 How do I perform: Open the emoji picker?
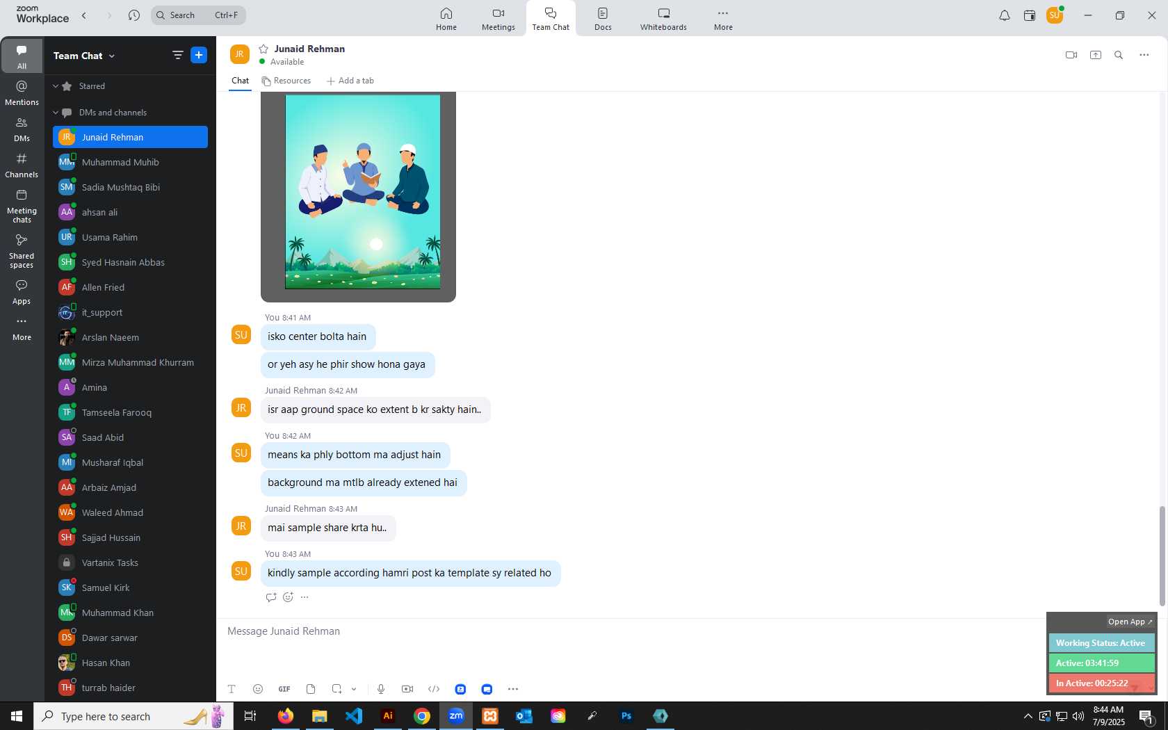click(x=258, y=689)
